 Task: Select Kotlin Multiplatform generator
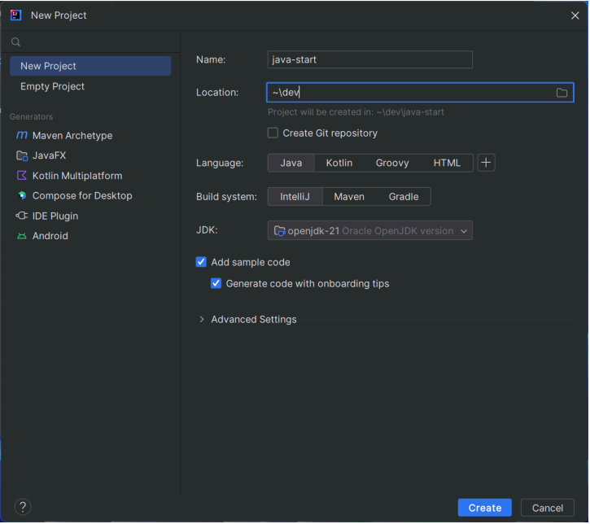point(90,176)
